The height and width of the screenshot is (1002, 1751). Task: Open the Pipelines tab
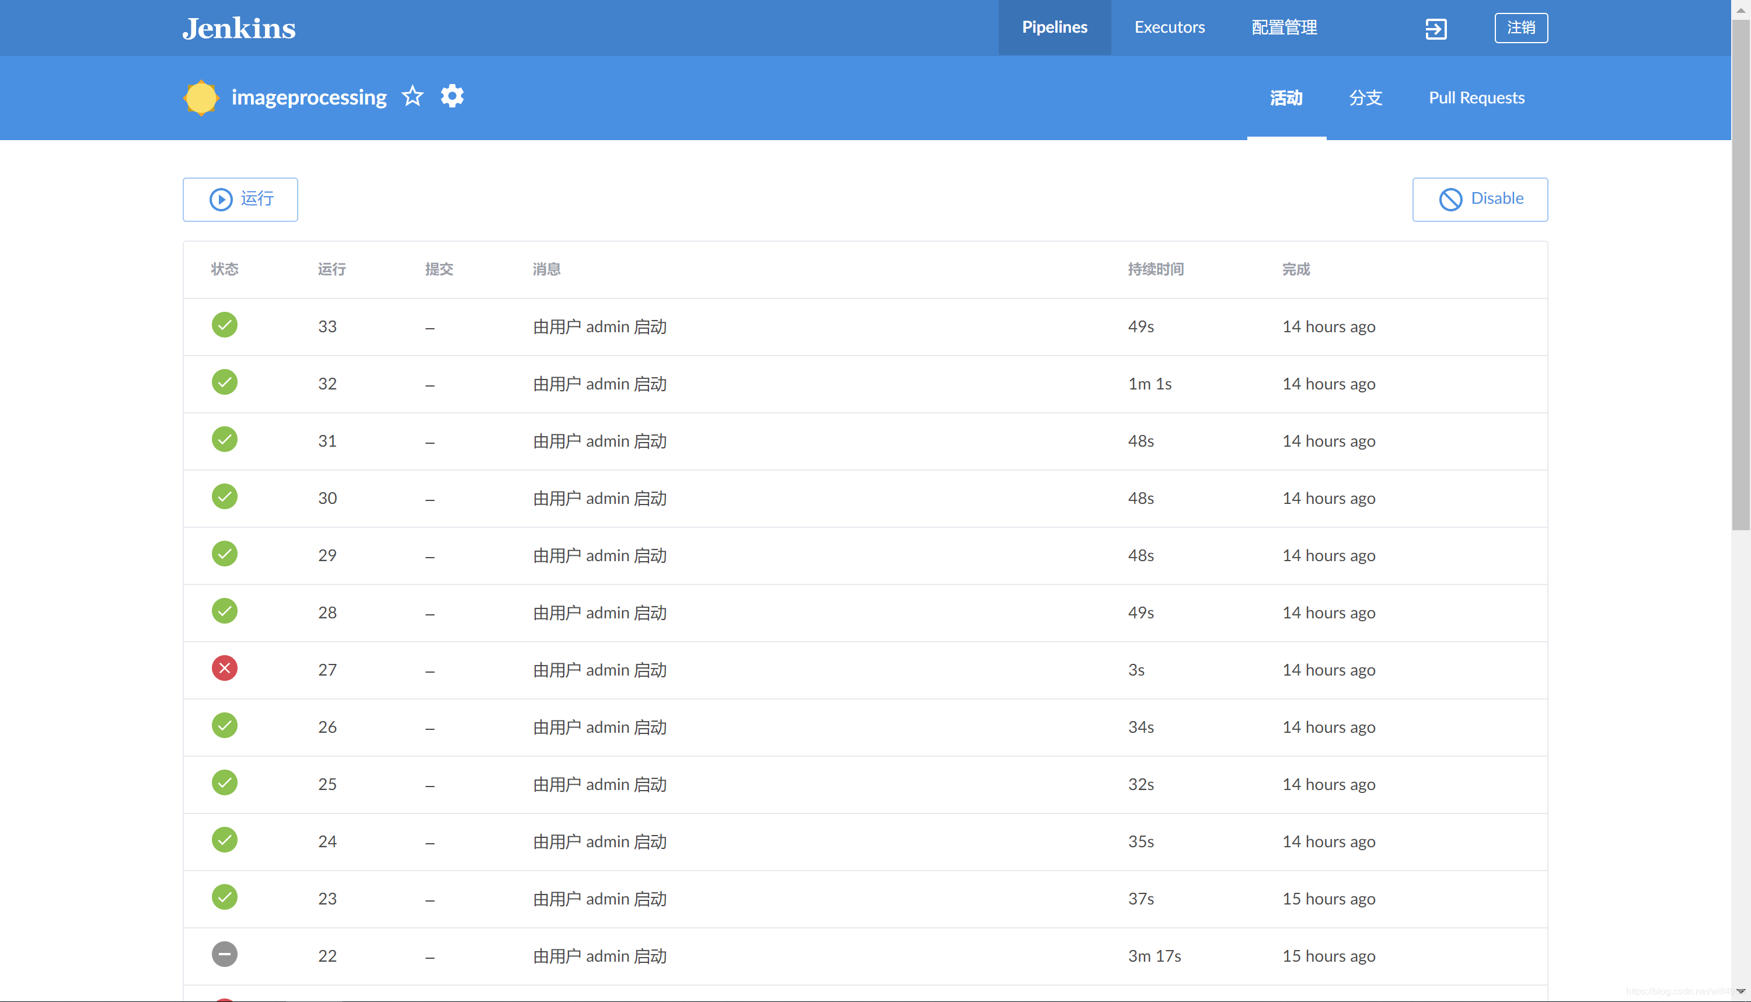tap(1054, 27)
